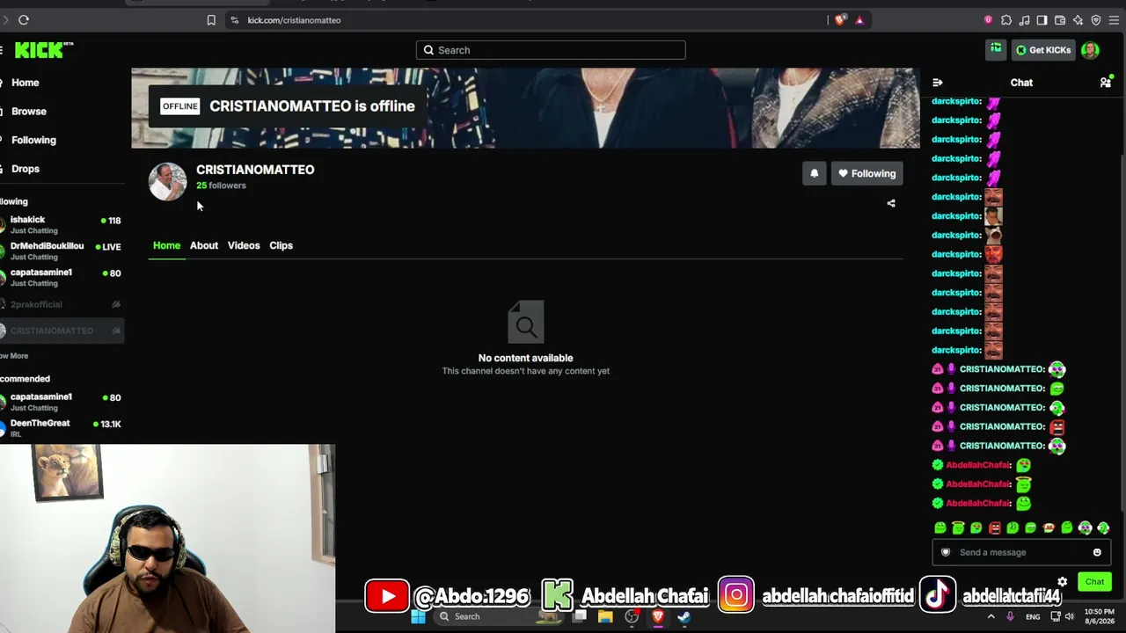This screenshot has width=1126, height=633.
Task: Open chat settings gear icon
Action: pos(1063,582)
